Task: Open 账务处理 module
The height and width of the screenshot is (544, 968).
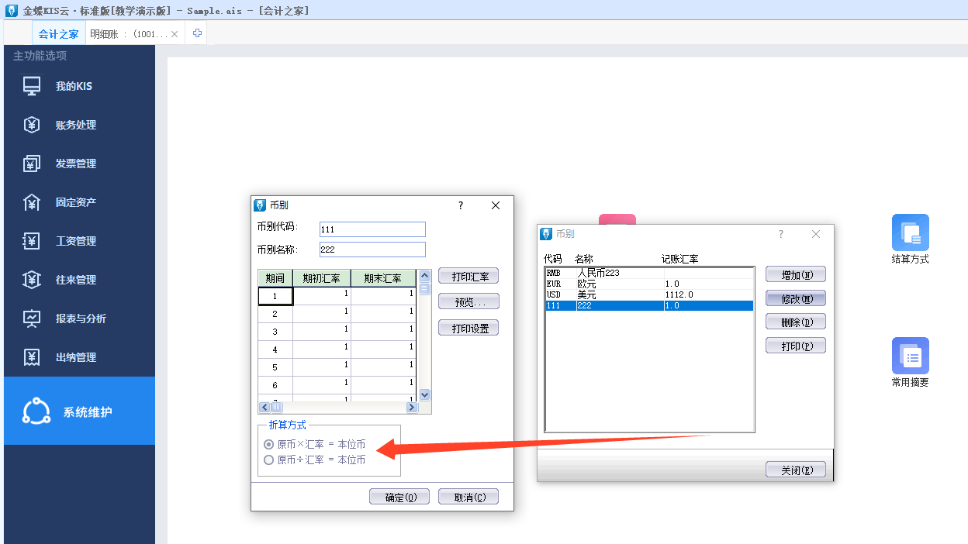Action: tap(75, 125)
